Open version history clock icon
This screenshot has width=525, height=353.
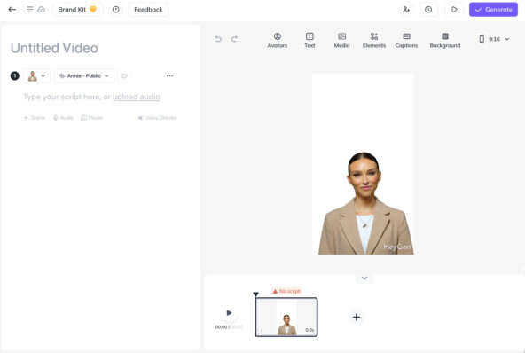428,10
